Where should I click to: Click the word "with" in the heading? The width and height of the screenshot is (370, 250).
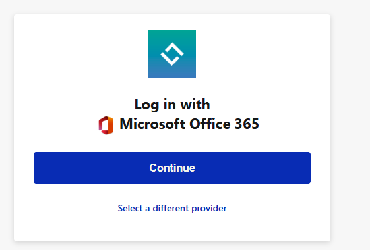coord(195,104)
